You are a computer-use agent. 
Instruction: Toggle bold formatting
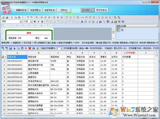[35, 21]
